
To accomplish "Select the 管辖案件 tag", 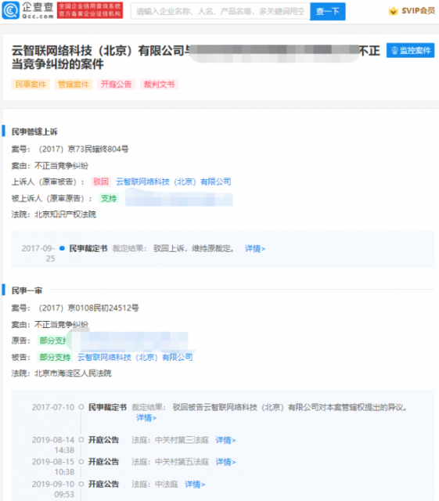I will pyautogui.click(x=74, y=85).
